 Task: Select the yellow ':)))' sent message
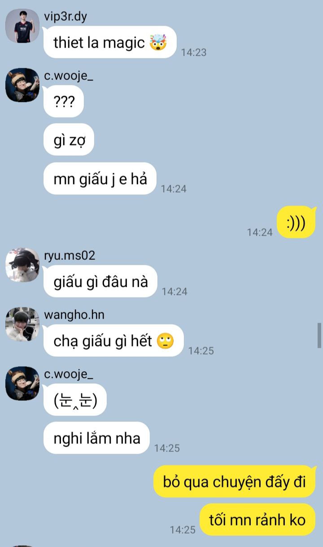click(297, 222)
